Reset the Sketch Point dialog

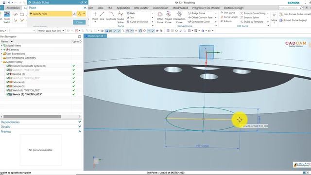point(82,2)
